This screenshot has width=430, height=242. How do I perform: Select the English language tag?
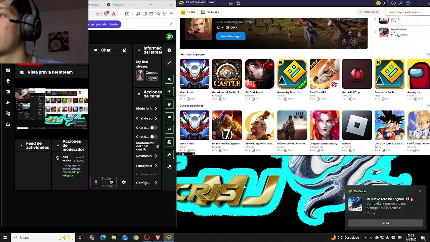pos(152,78)
